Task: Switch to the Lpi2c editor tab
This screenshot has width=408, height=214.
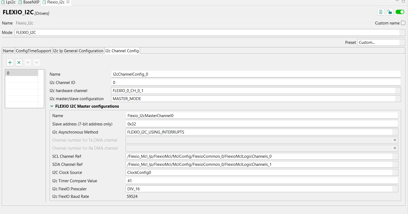Action: (9, 2)
